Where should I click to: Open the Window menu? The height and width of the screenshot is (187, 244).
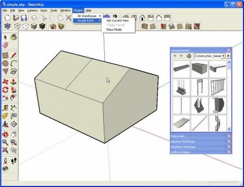[65, 10]
